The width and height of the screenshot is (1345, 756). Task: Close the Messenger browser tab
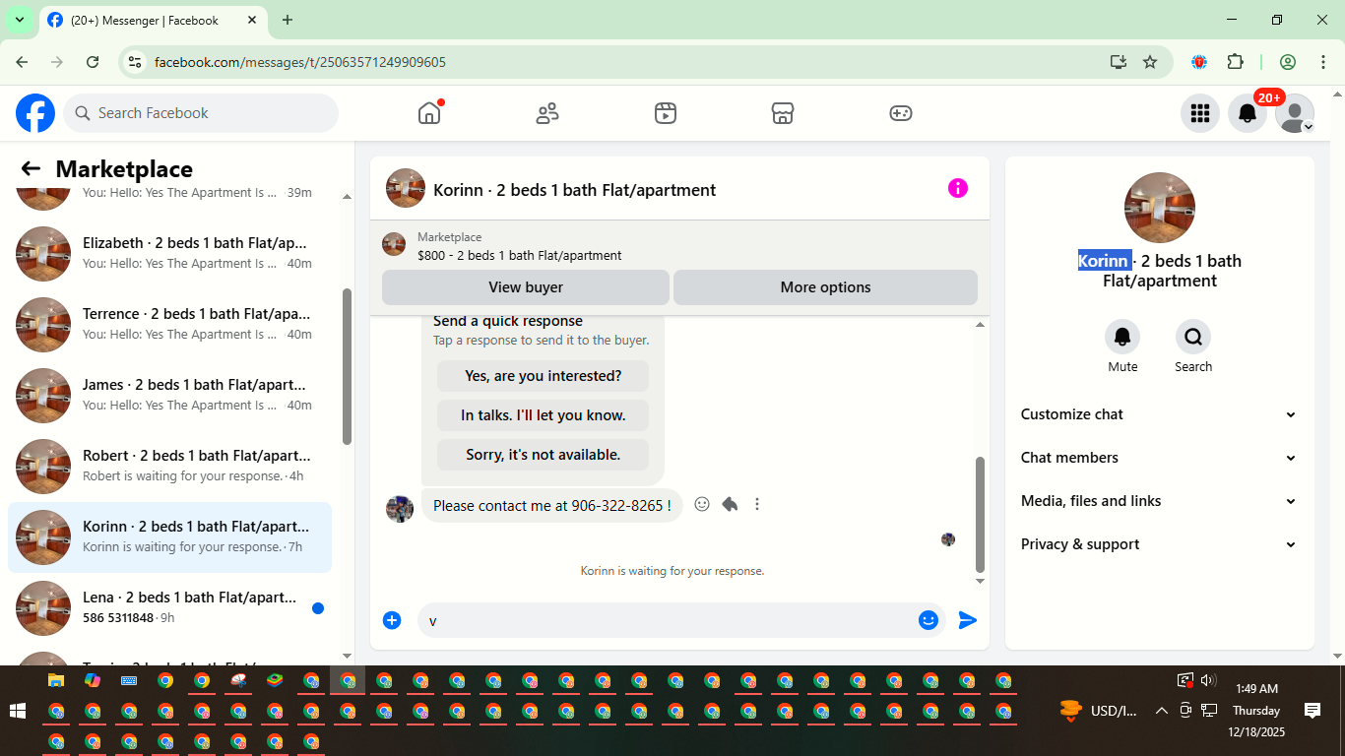coord(252,20)
